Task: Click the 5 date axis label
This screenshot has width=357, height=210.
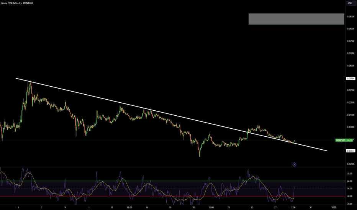Action: (18, 207)
